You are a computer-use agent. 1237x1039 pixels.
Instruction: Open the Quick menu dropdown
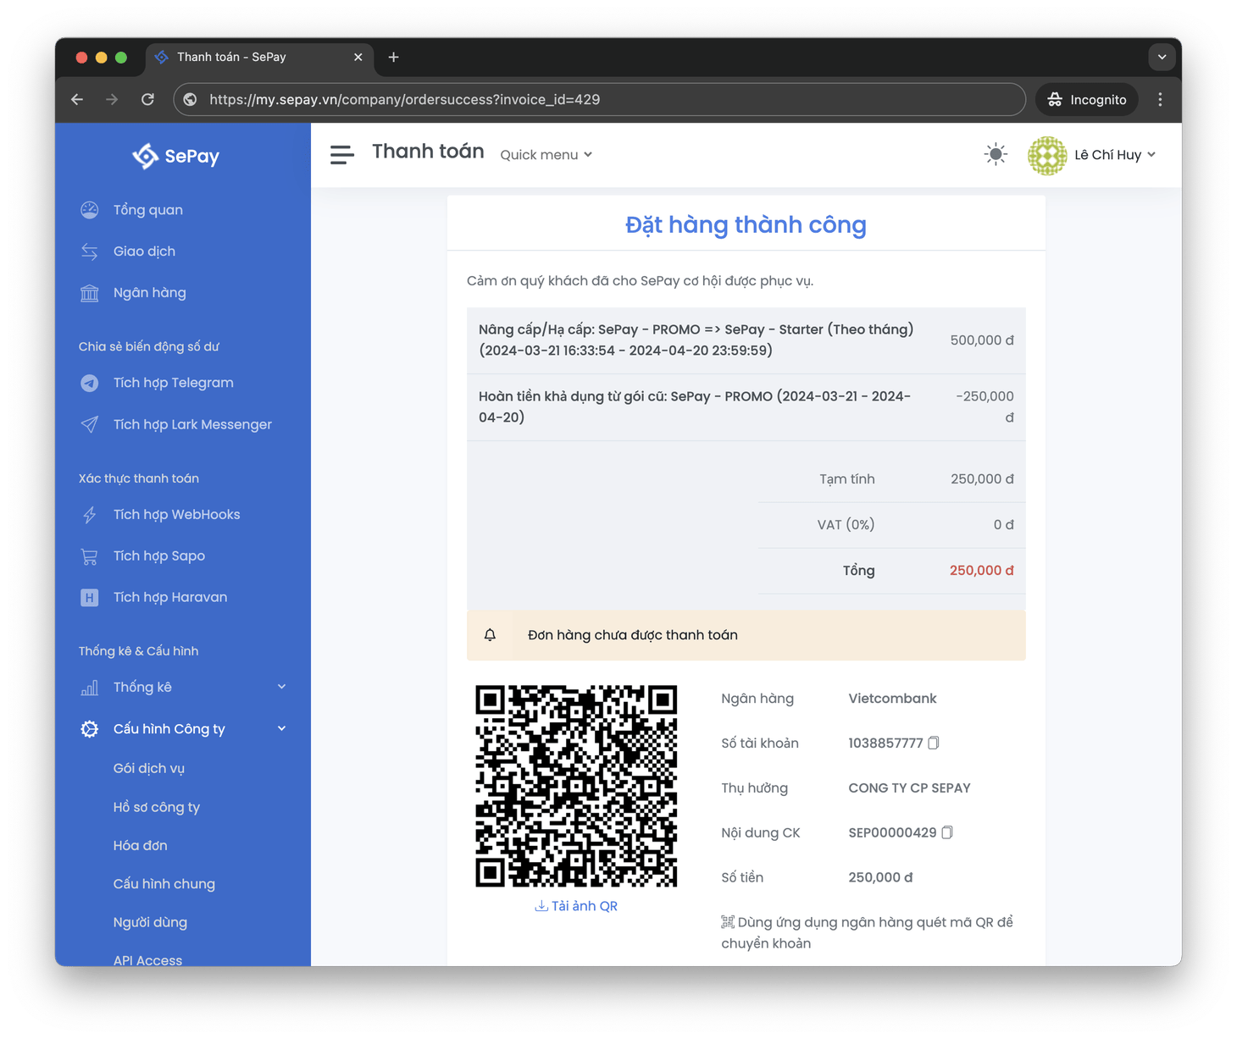(546, 155)
